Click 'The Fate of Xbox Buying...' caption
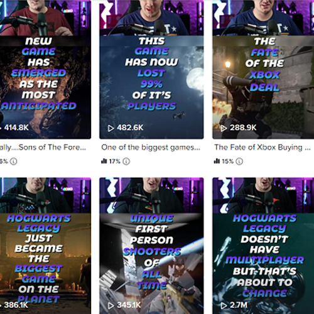Screen dimensions: 314x314 pos(263,148)
